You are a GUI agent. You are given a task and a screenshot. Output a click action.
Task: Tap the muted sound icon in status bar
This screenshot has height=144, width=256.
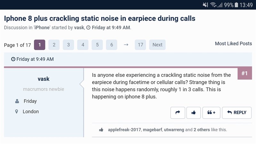[205, 5]
